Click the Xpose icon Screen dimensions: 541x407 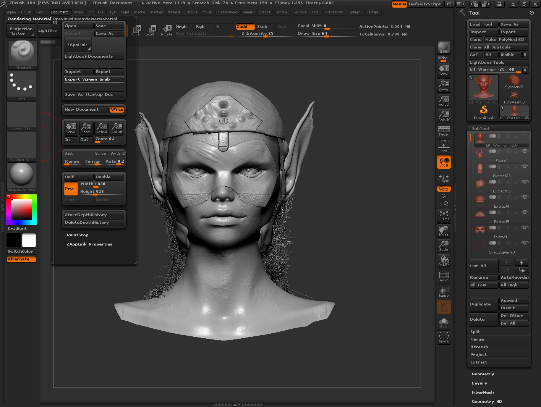(x=444, y=338)
